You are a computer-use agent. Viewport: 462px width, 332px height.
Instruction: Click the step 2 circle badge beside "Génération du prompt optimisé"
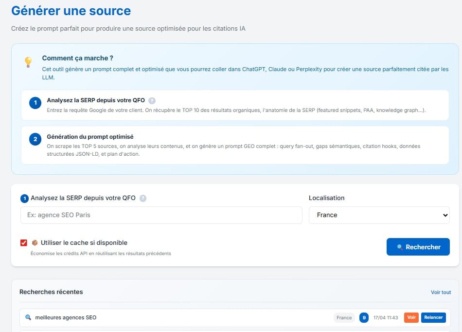pos(35,139)
